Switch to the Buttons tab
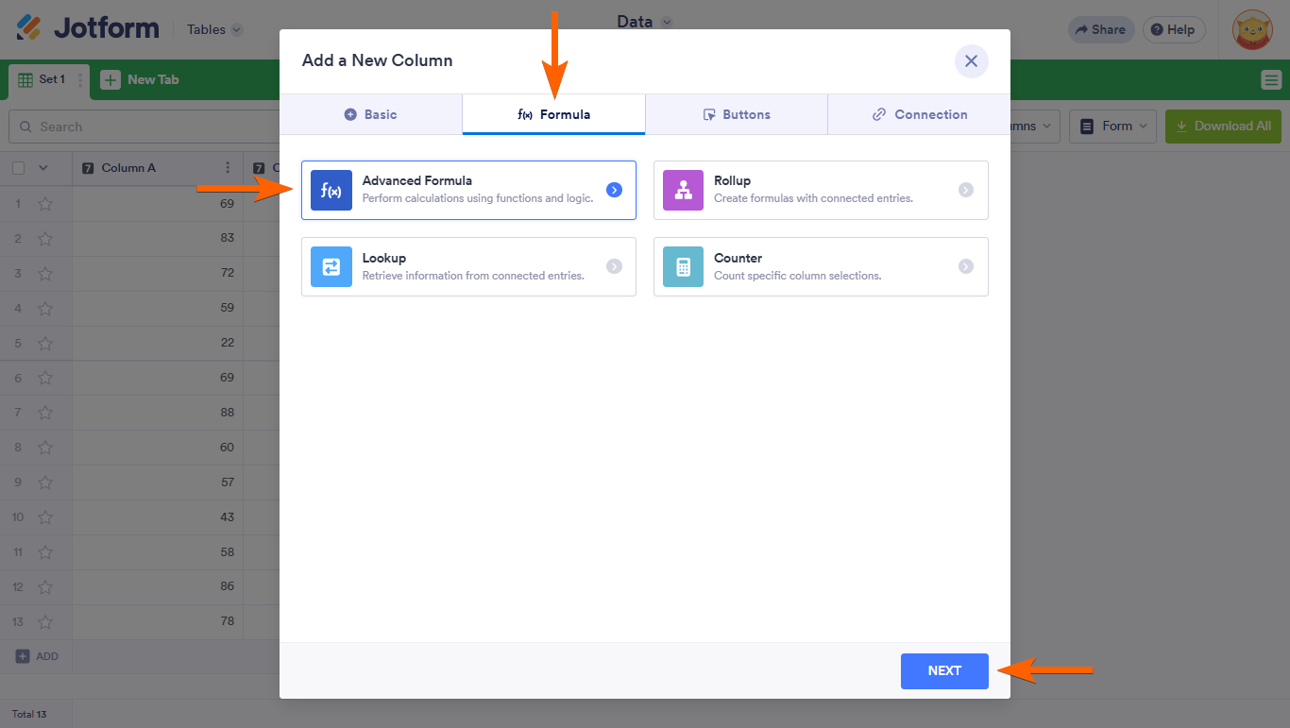The image size is (1290, 728). pyautogui.click(x=737, y=114)
